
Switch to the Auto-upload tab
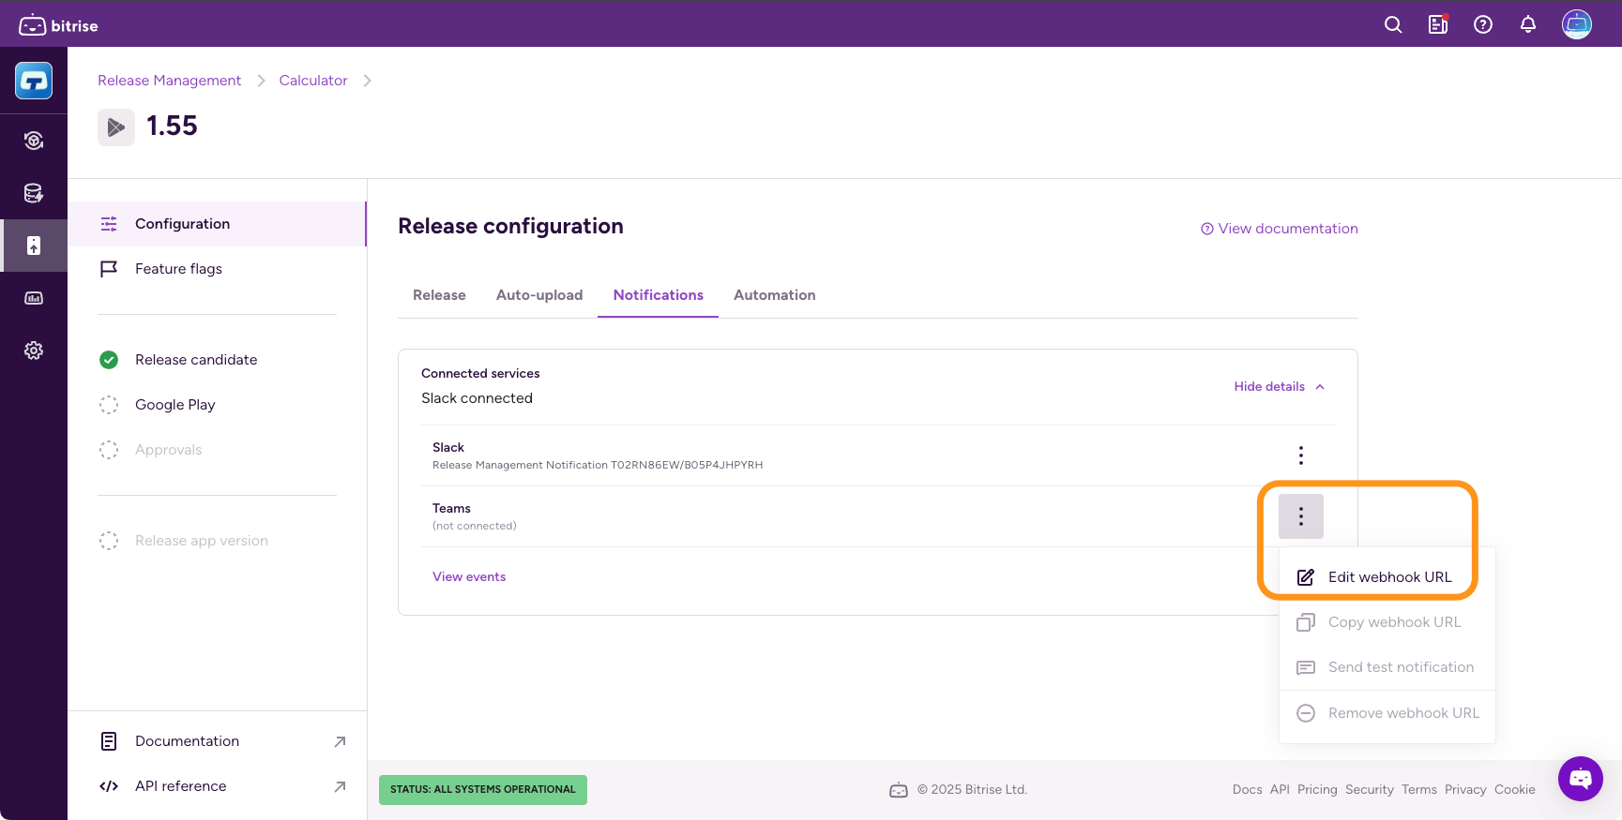539,295
